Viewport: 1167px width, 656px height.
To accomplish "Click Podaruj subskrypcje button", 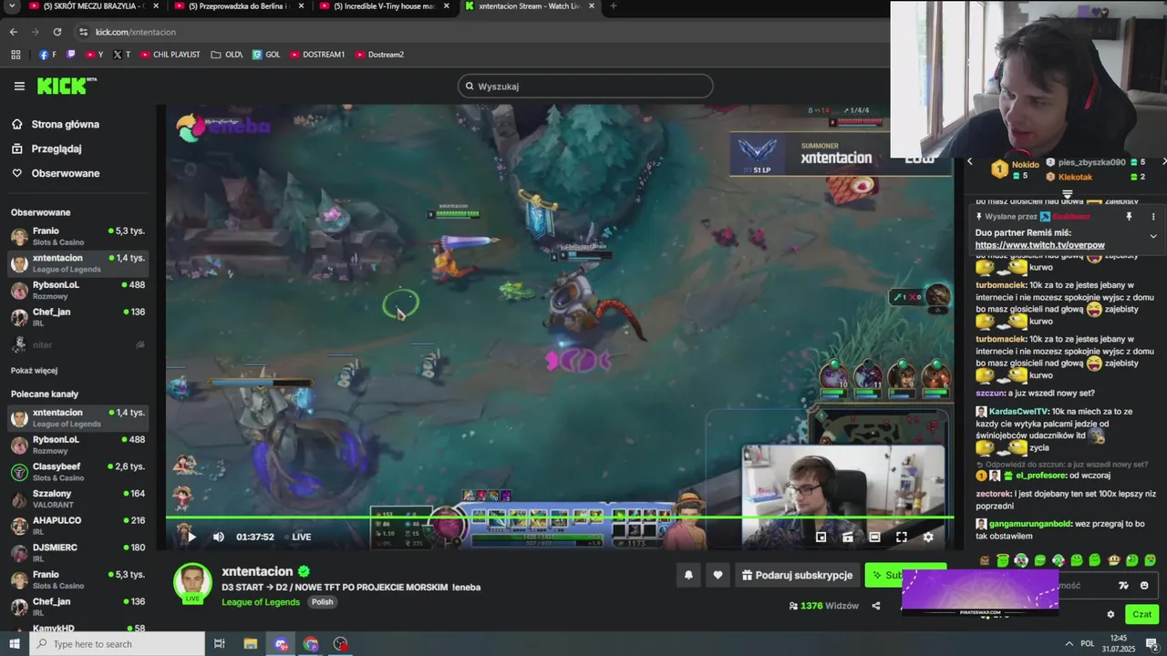I will (797, 575).
